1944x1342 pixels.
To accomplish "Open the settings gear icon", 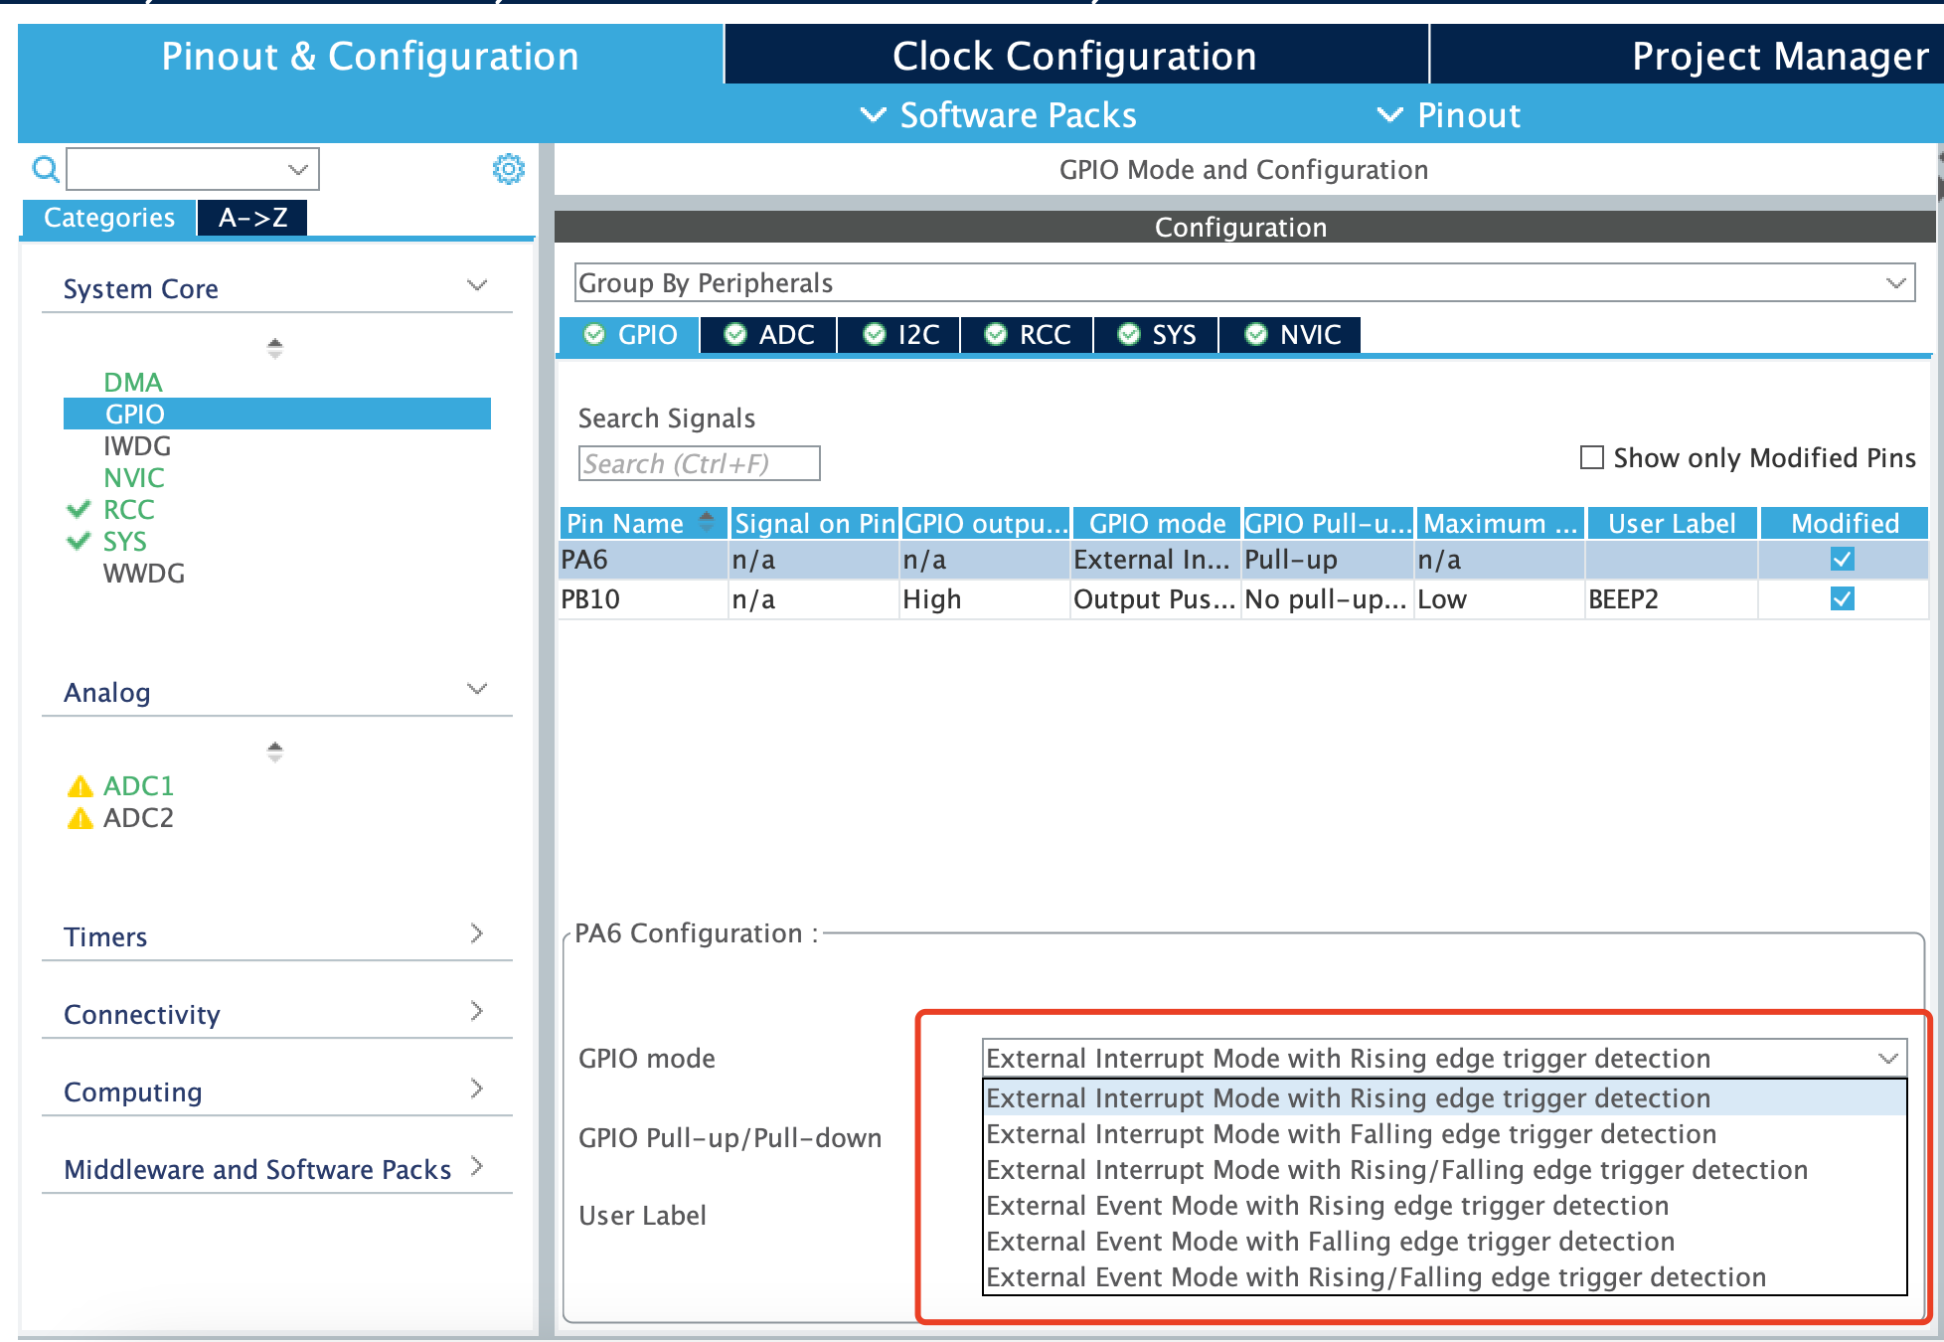I will point(508,169).
